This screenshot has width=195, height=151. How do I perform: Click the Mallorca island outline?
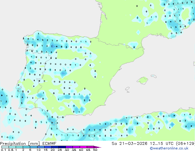pos(142,80)
